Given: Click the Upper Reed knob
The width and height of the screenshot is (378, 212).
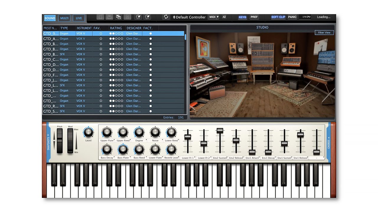Looking at the screenshot, I should (x=123, y=132).
